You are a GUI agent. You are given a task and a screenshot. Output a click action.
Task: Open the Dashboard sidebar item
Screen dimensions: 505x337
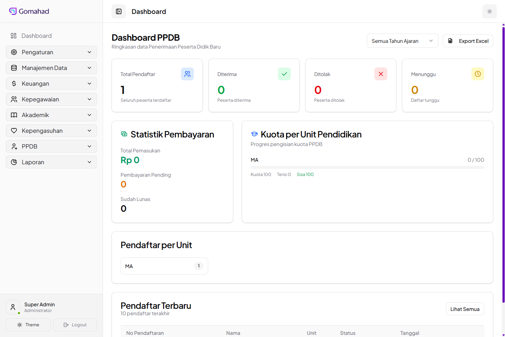[51, 36]
